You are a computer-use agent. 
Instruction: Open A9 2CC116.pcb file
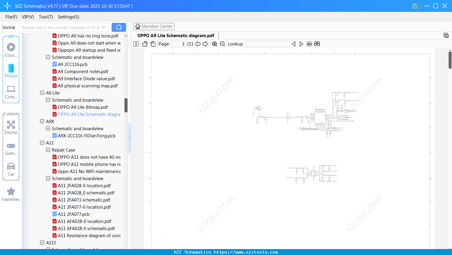click(73, 64)
